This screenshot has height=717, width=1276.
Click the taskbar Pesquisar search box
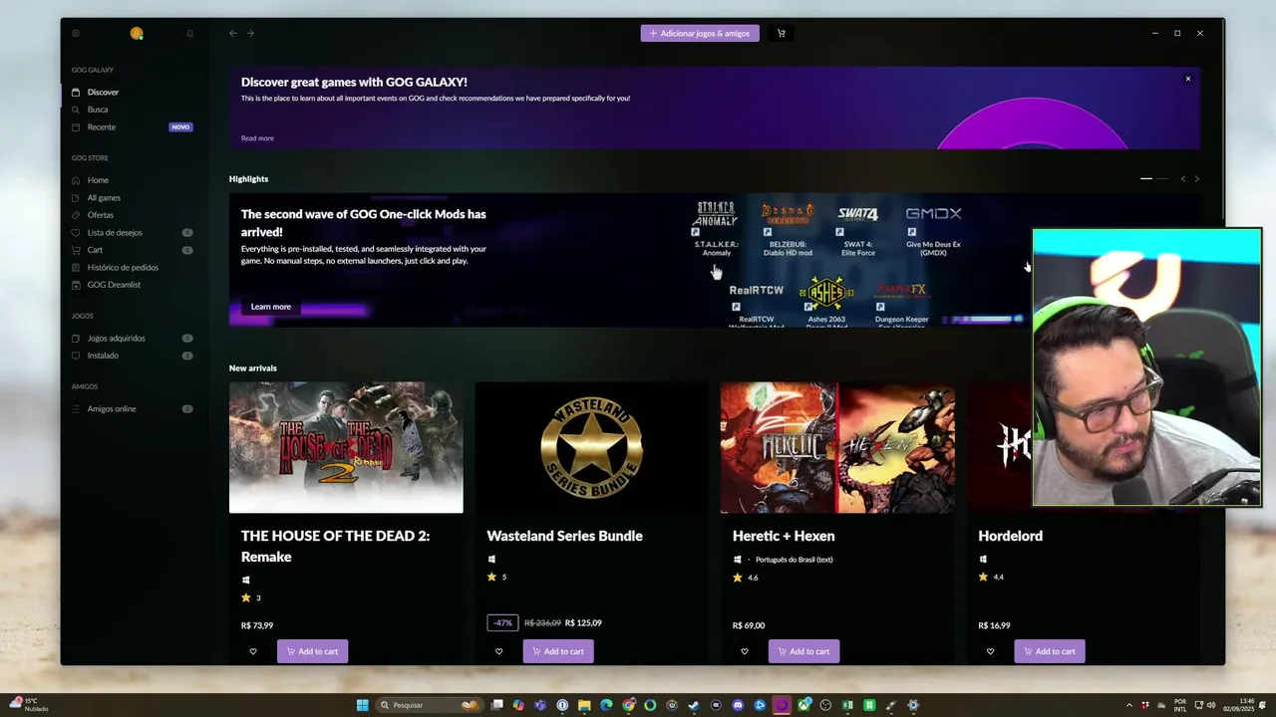(430, 705)
